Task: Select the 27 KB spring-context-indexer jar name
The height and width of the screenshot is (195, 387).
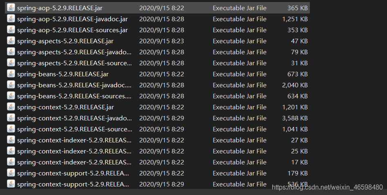Action: 74,140
